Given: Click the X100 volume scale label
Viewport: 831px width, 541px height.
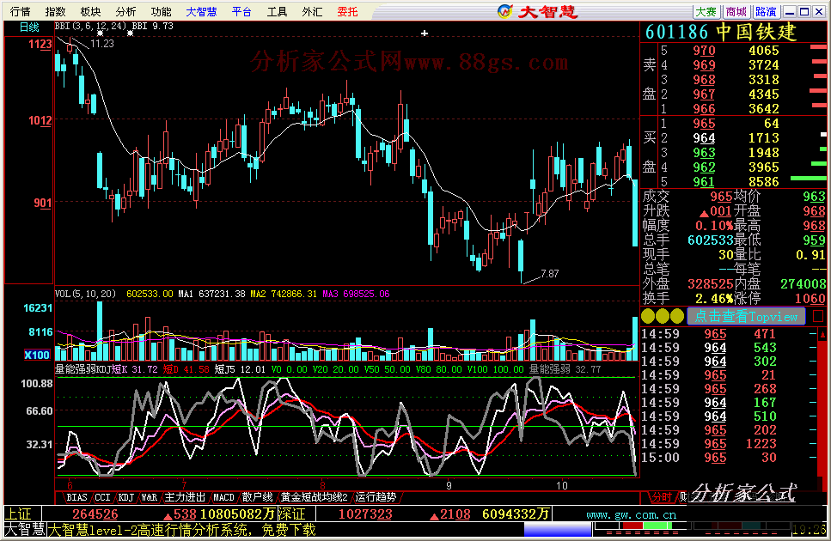Looking at the screenshot, I should point(37,355).
